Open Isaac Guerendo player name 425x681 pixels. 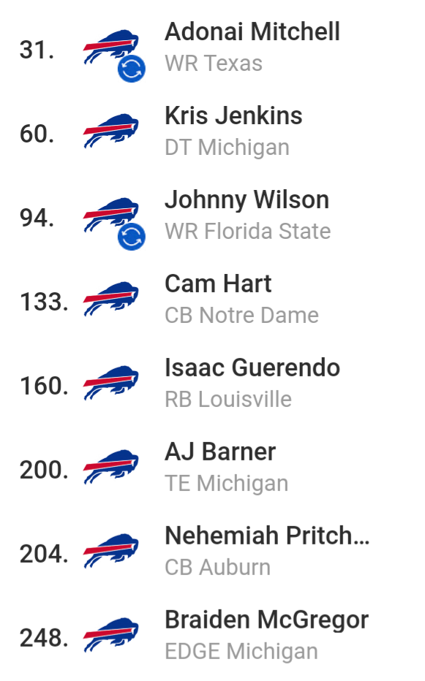pos(252,368)
